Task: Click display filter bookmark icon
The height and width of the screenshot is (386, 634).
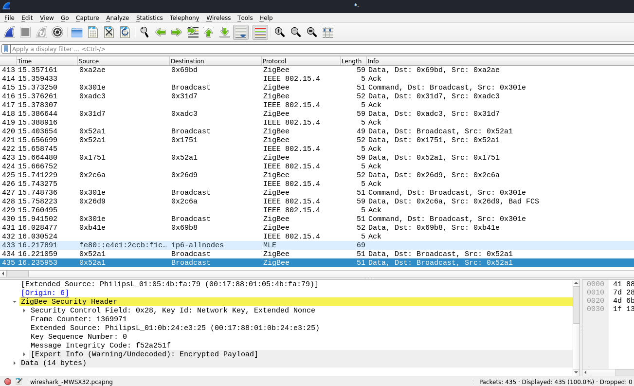Action: point(5,49)
